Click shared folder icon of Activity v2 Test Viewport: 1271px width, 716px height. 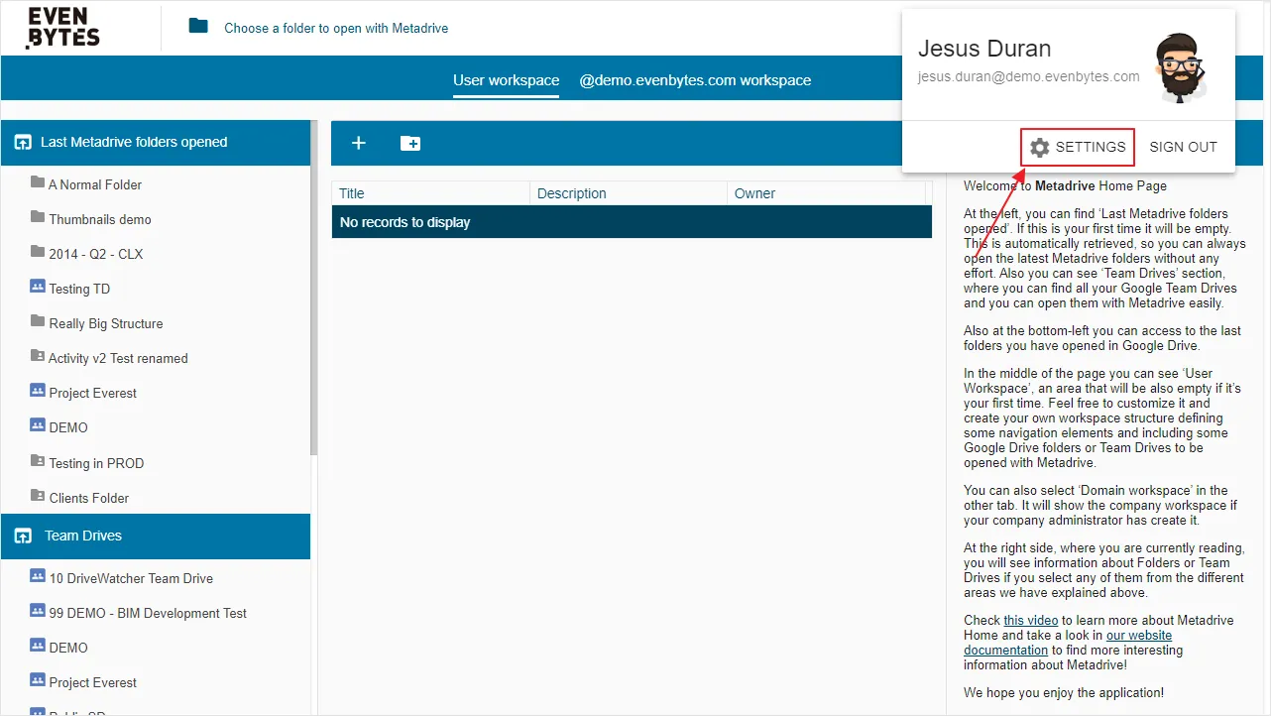click(38, 357)
